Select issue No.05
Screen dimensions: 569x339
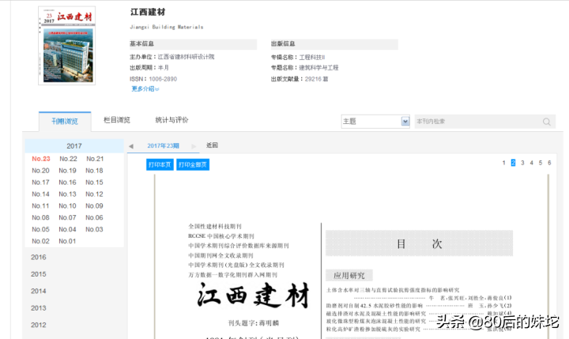tap(40, 229)
